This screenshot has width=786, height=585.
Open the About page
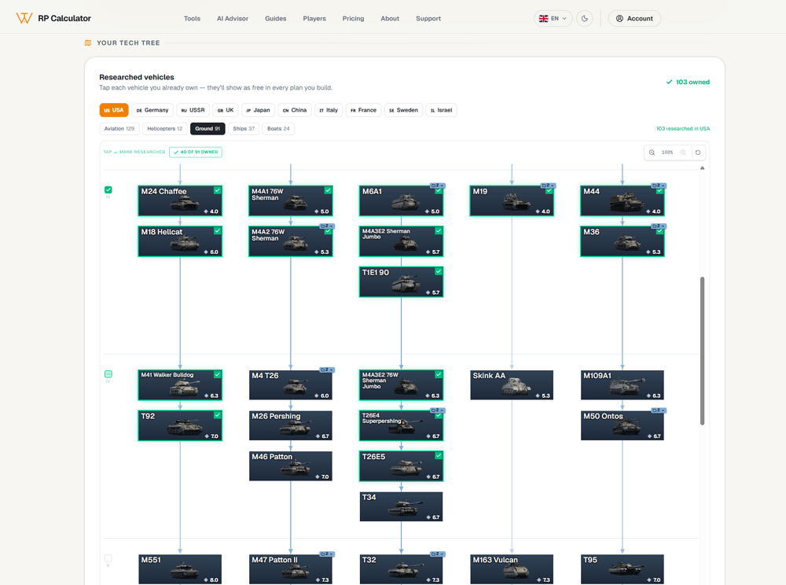point(390,19)
